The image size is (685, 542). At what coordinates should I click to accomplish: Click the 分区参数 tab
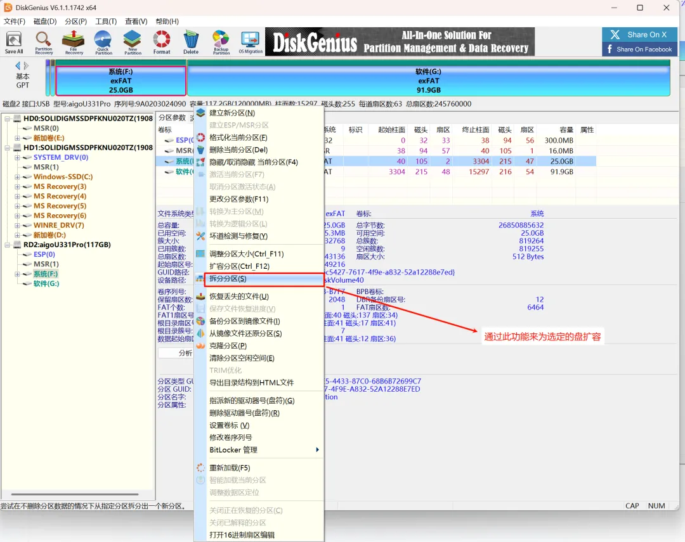pos(172,117)
